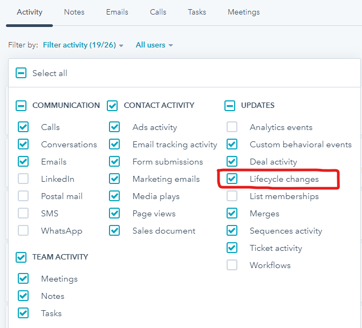The width and height of the screenshot is (362, 328).
Task: Uncheck the Calls filter checkbox
Action: coord(23,127)
